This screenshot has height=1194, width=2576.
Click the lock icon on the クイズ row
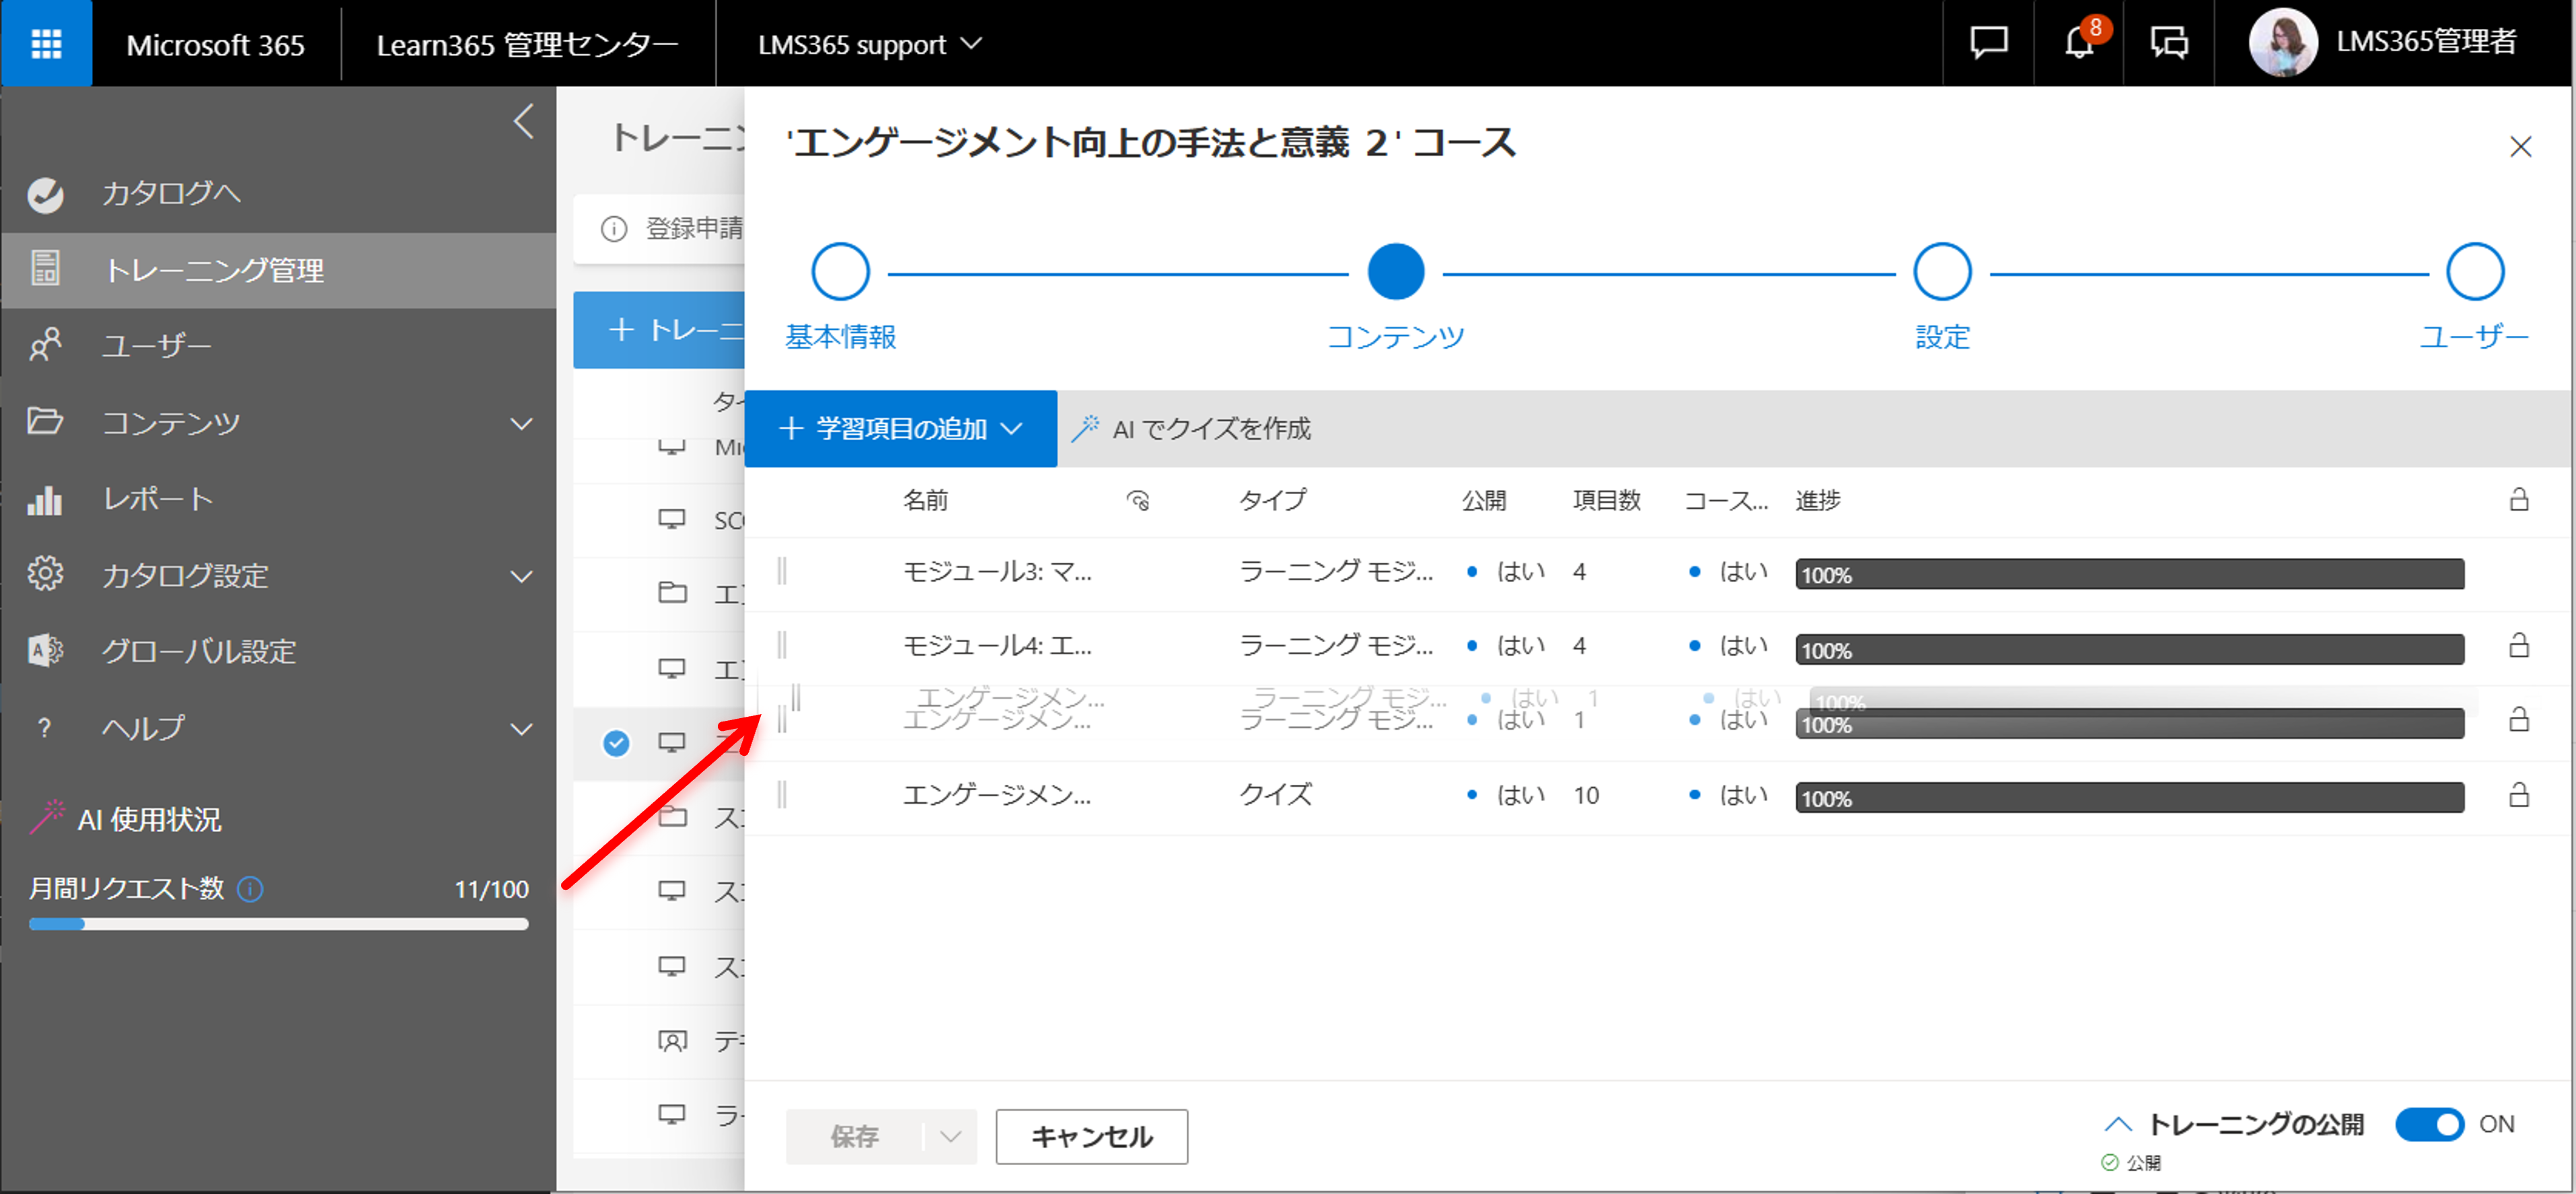tap(2519, 796)
